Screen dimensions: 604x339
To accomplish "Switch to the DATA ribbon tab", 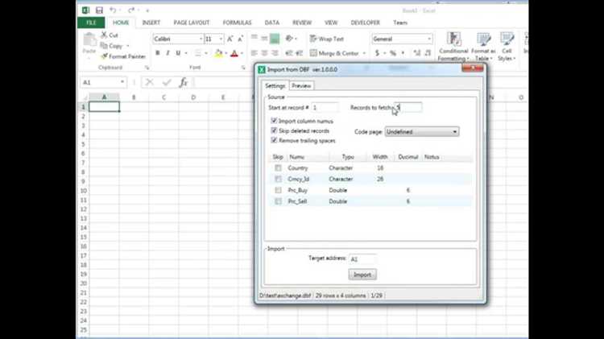I will (x=272, y=23).
